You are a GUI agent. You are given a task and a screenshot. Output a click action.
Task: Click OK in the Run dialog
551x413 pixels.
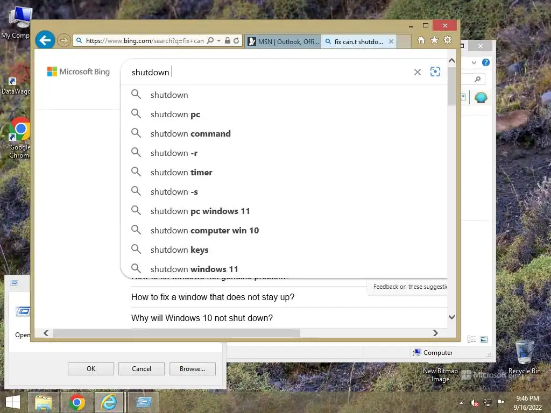[90, 369]
